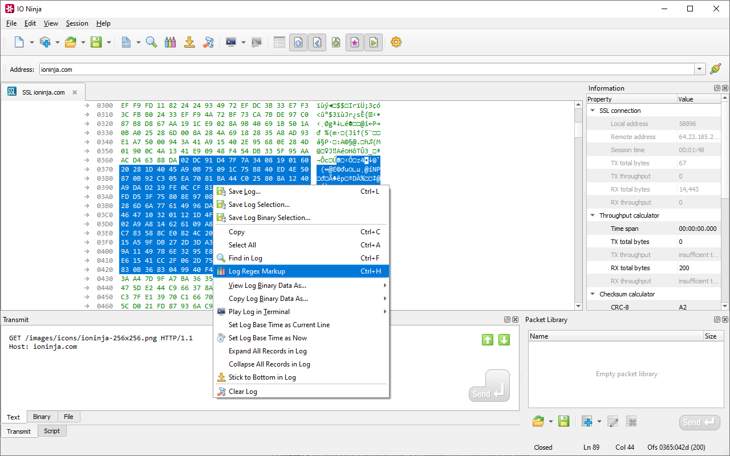Viewport: 730px width, 456px height.
Task: Open the add layer dropdown arrow
Action: pyautogui.click(x=58, y=42)
